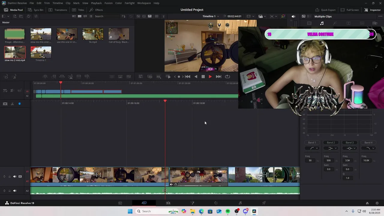Click the blue marker icon
384x216 pixels.
(19, 104)
